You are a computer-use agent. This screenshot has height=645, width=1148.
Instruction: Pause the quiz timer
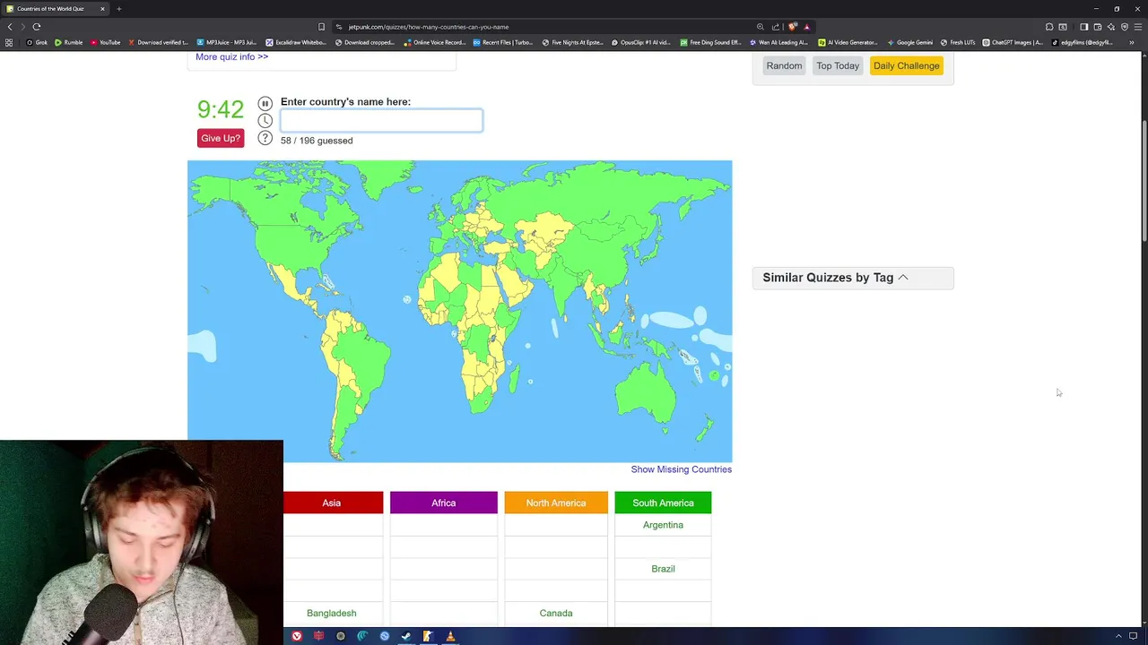tap(265, 103)
